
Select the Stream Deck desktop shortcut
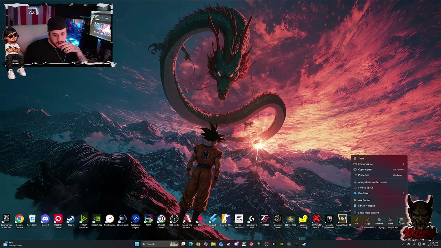click(123, 220)
